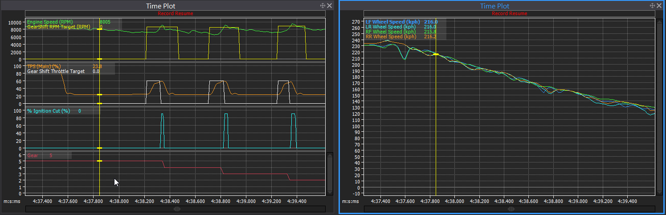Close the right Time Plot panel
The image size is (666, 215).
659,6
